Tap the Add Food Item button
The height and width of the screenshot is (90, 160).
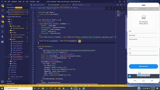click(143, 66)
